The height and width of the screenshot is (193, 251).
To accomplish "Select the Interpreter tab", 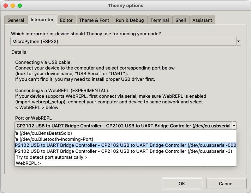I will coord(42,20).
